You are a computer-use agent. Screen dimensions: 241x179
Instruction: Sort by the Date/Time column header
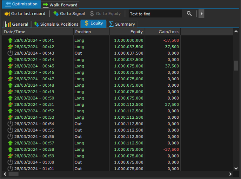point(38,32)
